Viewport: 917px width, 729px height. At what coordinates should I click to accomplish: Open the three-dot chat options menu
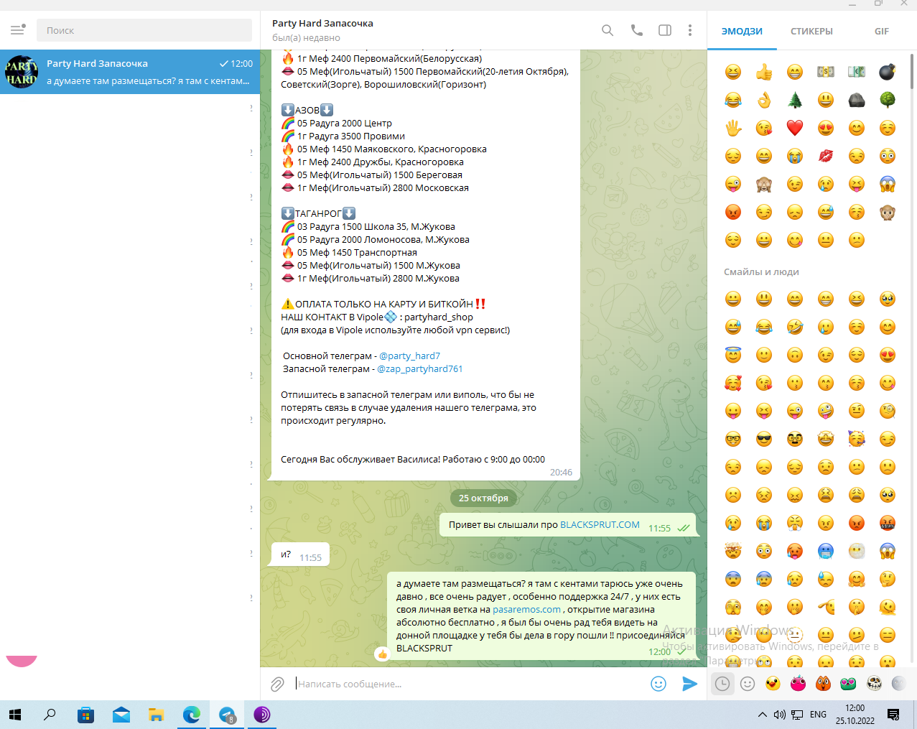[690, 30]
